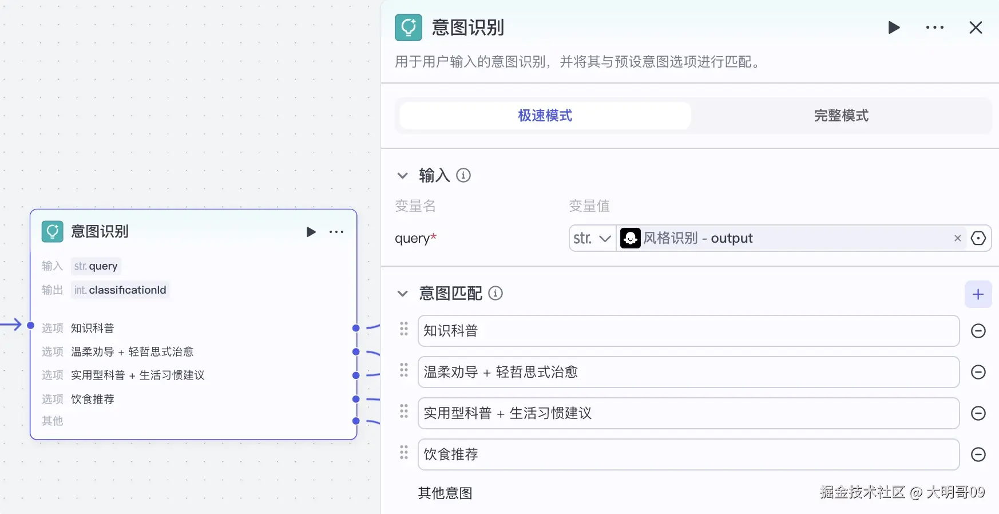Viewport: 999px width, 514px height.
Task: Show info tooltip for 意图匹配
Action: pyautogui.click(x=495, y=293)
